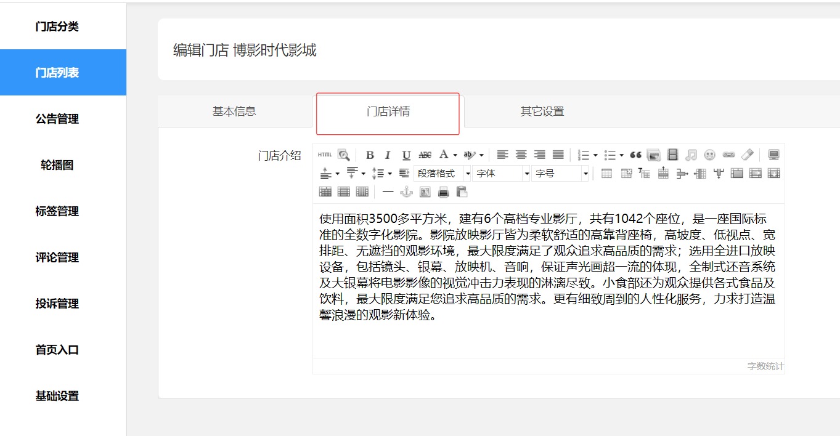Click the insert hyperlink chain icon

tap(728, 155)
